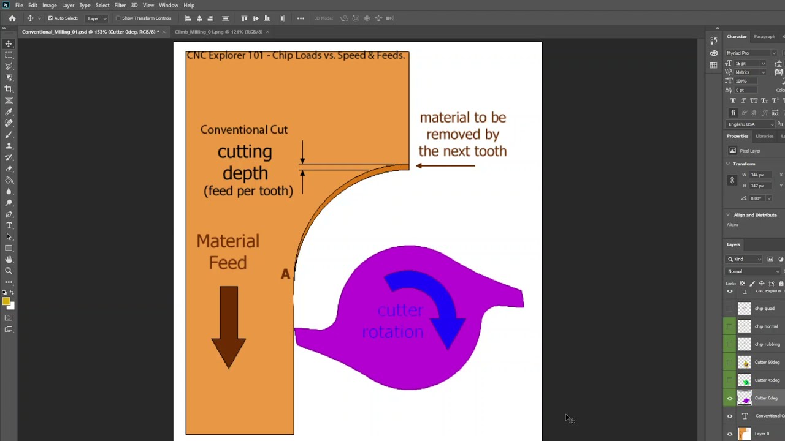Image resolution: width=785 pixels, height=441 pixels.
Task: Show the chip normal layer
Action: (730, 326)
